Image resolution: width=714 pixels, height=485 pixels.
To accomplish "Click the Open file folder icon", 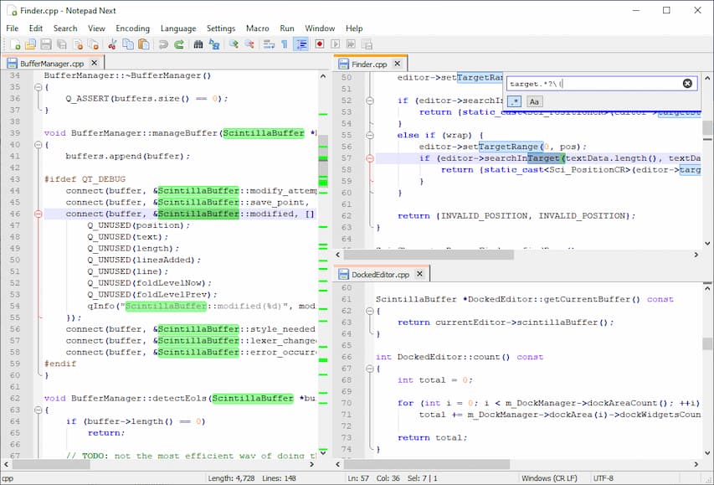I will point(30,44).
